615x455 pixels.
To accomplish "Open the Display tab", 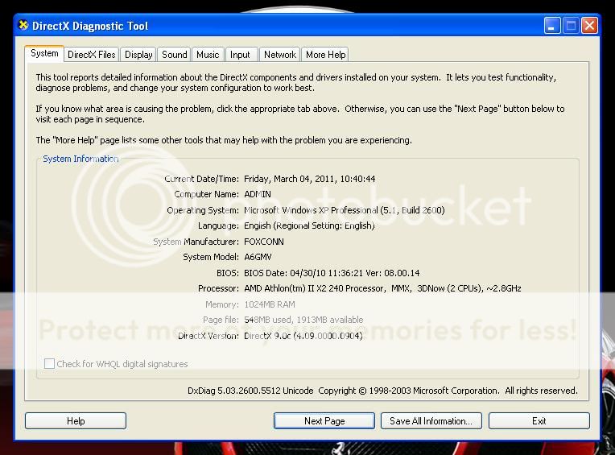I will tap(138, 55).
